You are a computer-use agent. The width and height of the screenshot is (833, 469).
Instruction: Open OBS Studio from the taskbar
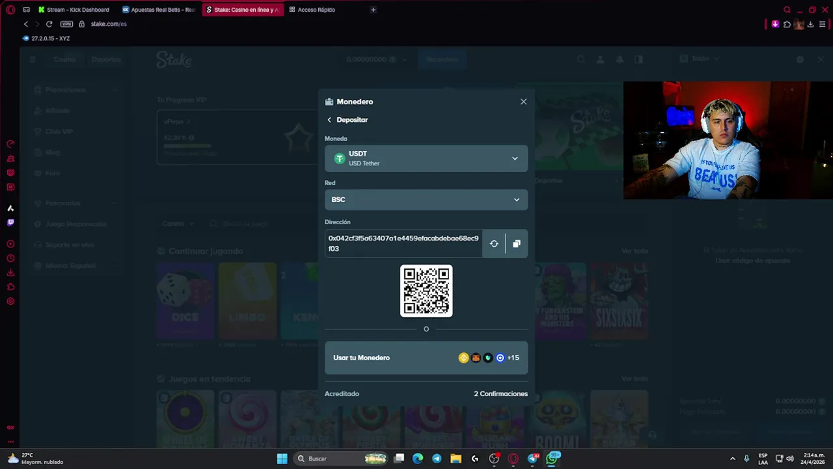click(494, 459)
